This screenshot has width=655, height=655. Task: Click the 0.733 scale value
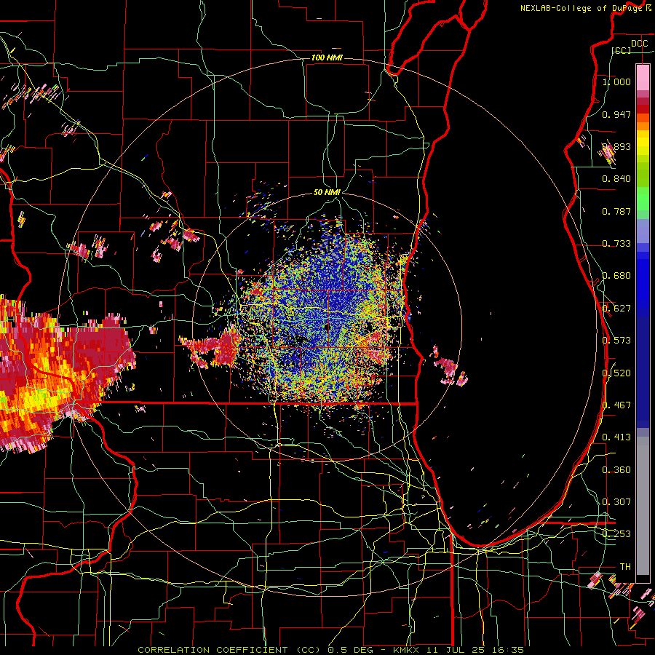616,244
